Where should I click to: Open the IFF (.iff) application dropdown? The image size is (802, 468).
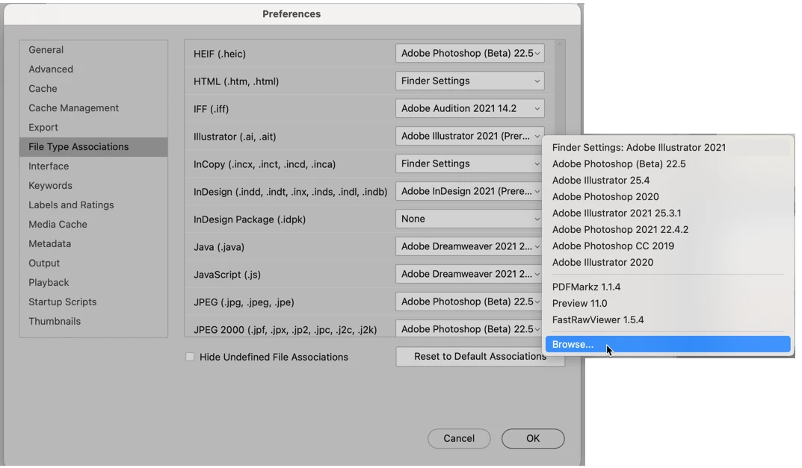(x=469, y=108)
